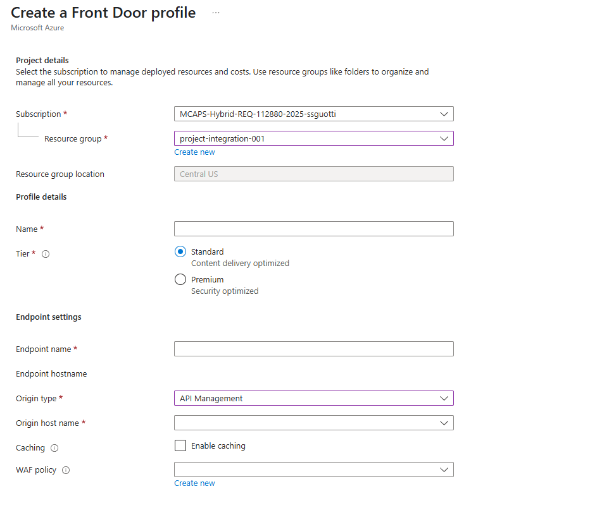590x515 pixels.
Task: Click Create new under WAF policy
Action: (x=194, y=483)
